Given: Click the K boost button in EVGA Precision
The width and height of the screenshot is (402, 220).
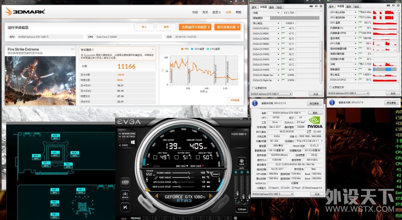Looking at the screenshot, I should point(125,207).
